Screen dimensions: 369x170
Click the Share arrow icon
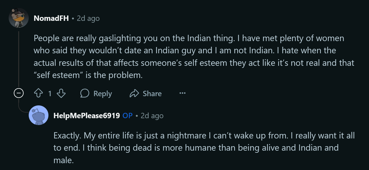[x=134, y=93]
